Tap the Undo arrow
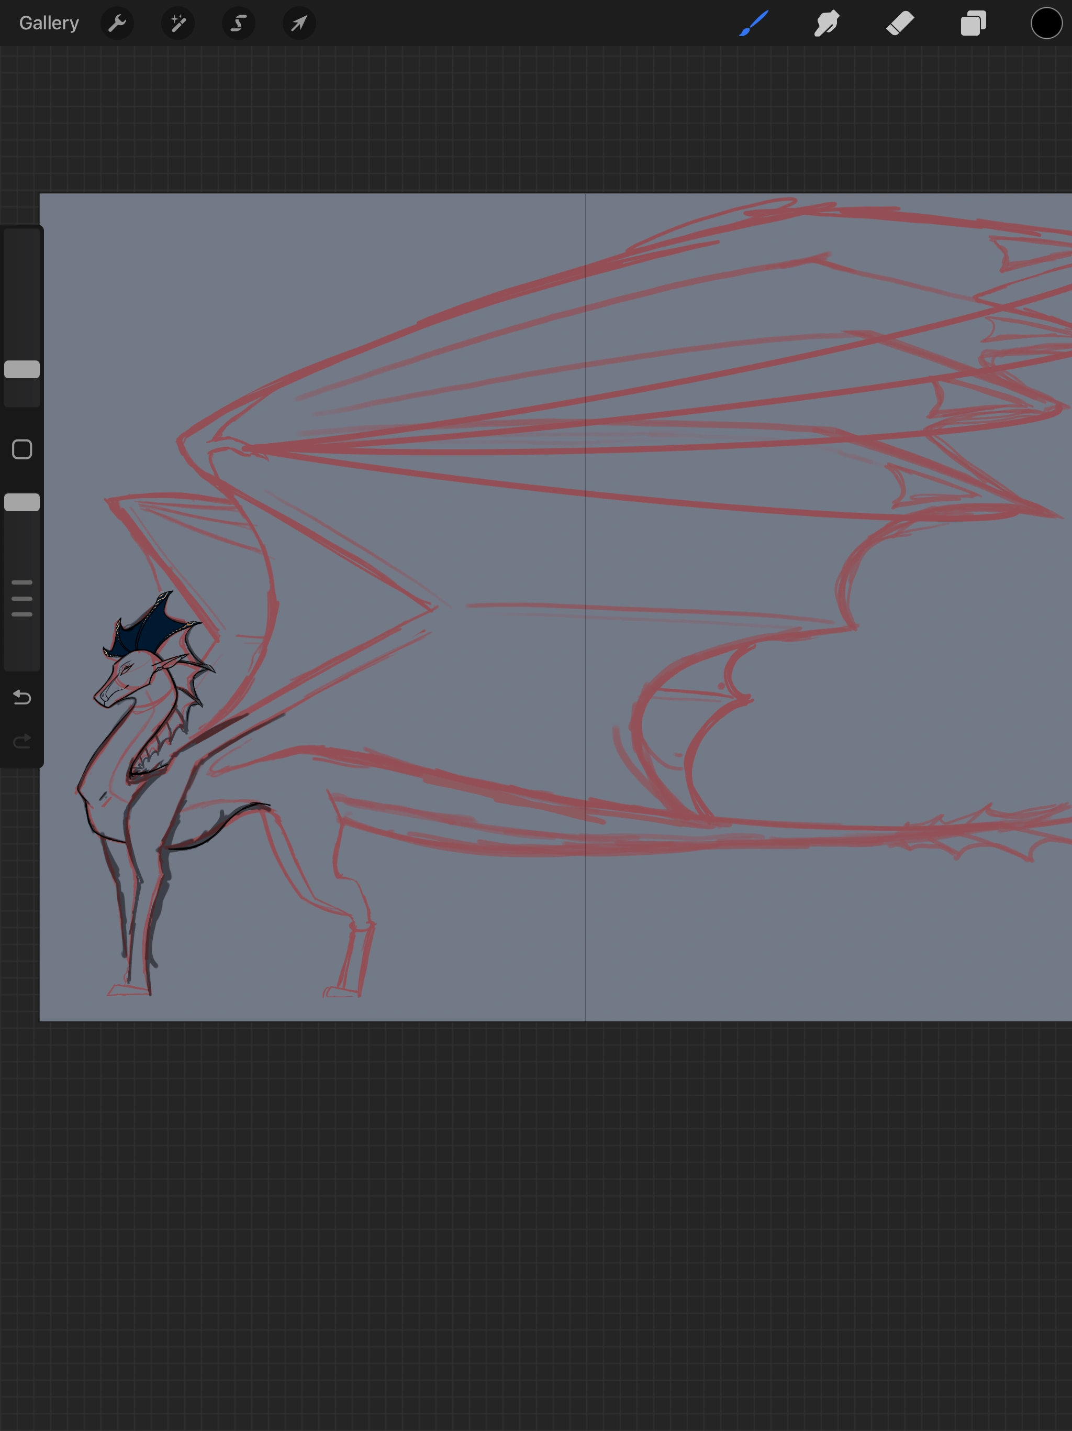The height and width of the screenshot is (1431, 1072). pos(21,697)
